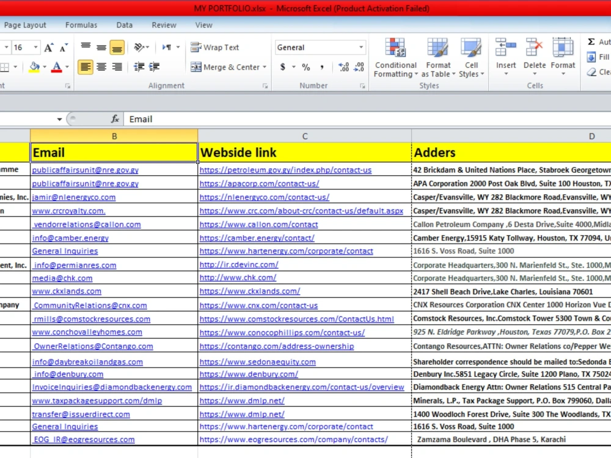
Task: Apply Percent Style format
Action: [306, 67]
